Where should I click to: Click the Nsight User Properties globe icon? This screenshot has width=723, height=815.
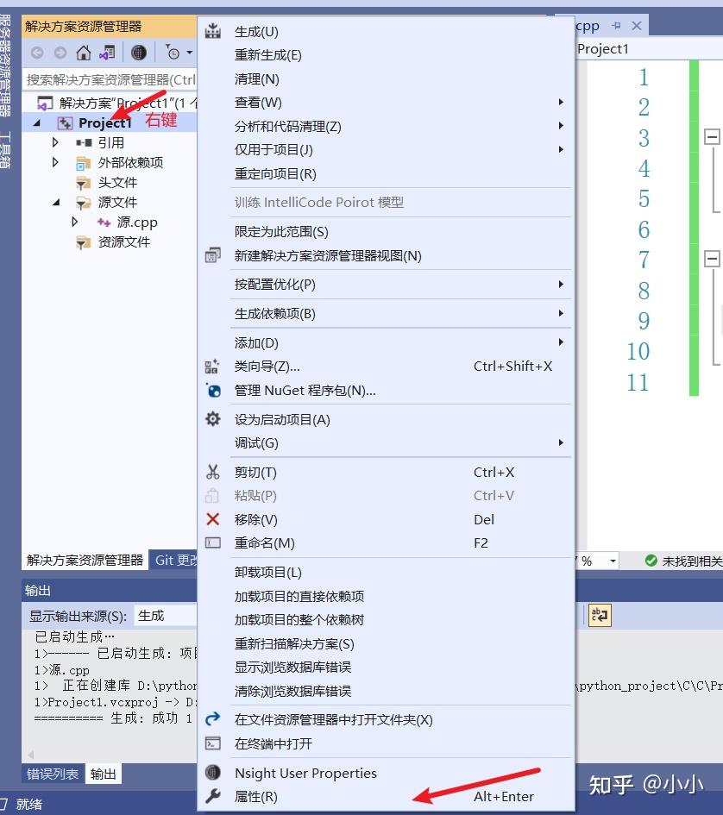pos(213,773)
